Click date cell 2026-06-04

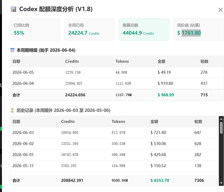click(x=23, y=83)
